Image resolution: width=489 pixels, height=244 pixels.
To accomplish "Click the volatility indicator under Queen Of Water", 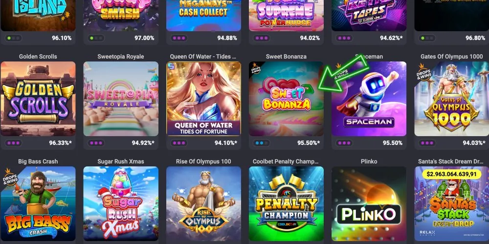I will point(178,143).
